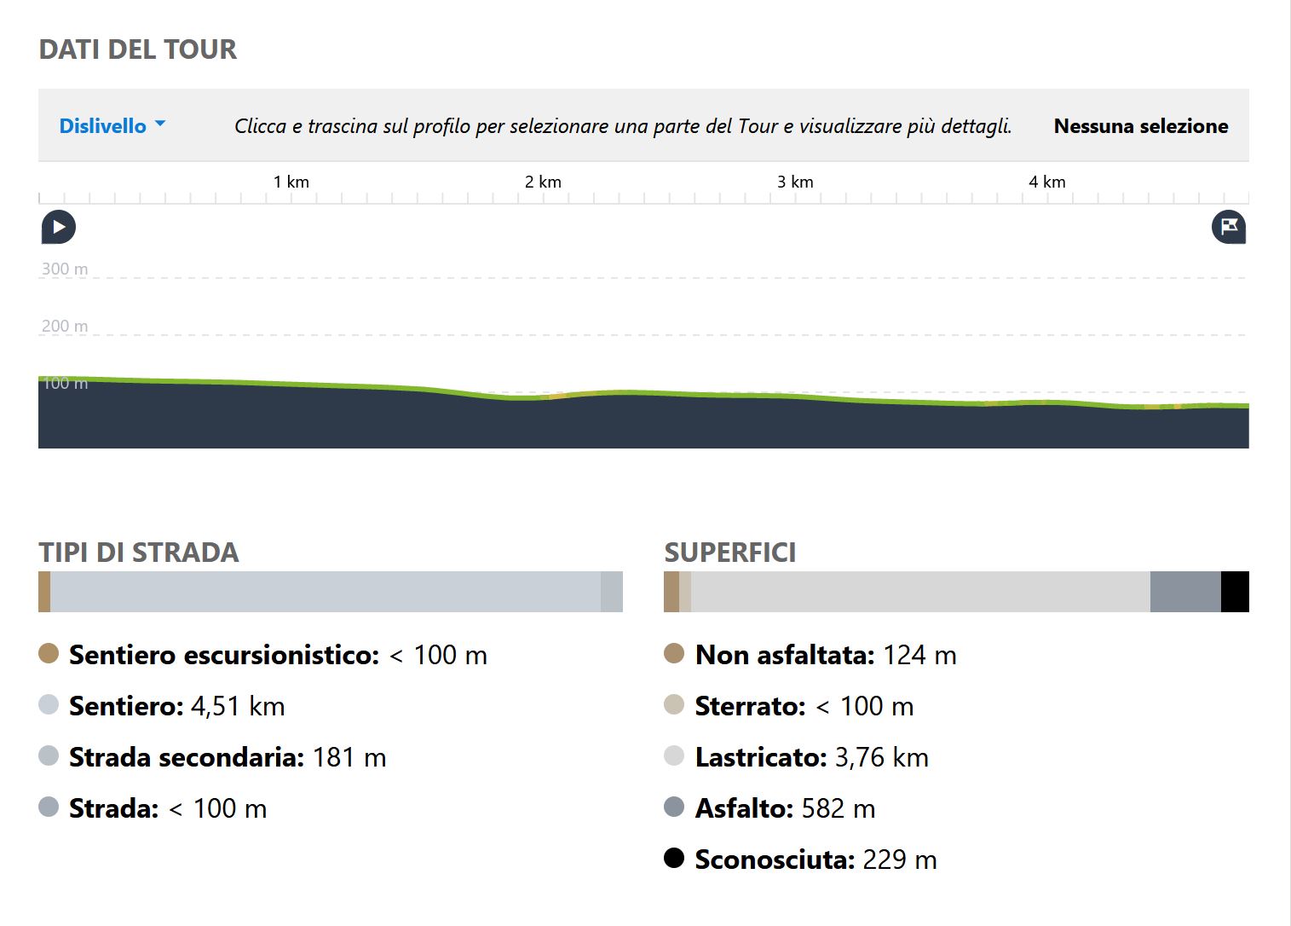Click the TIPI DI STRADA heading
1291x926 pixels.
pos(139,553)
